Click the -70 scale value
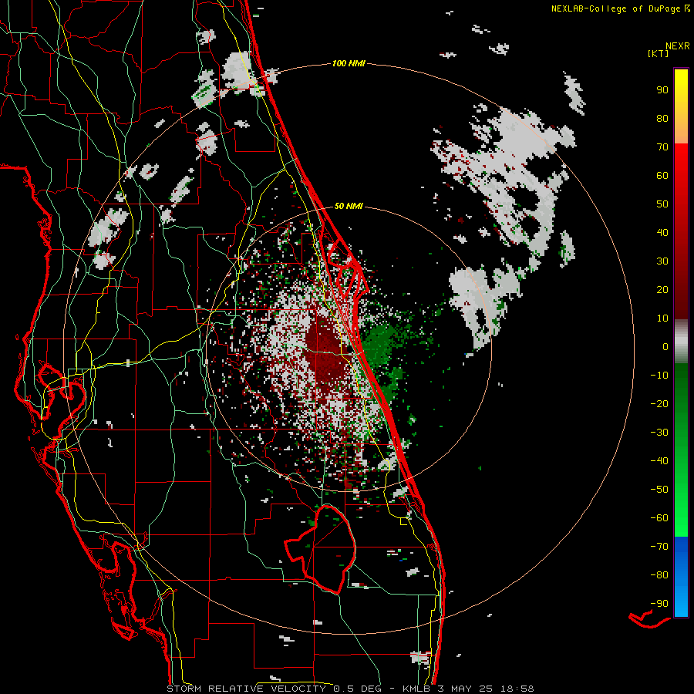Viewport: 694px width, 694px height. [659, 547]
